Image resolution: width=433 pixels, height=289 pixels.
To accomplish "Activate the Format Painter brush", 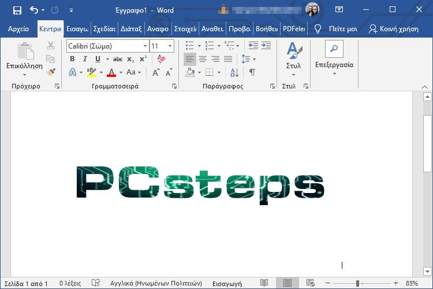I will point(51,72).
